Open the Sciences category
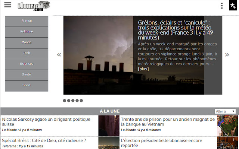Viewport: 239px width, 149px height. tap(27, 64)
